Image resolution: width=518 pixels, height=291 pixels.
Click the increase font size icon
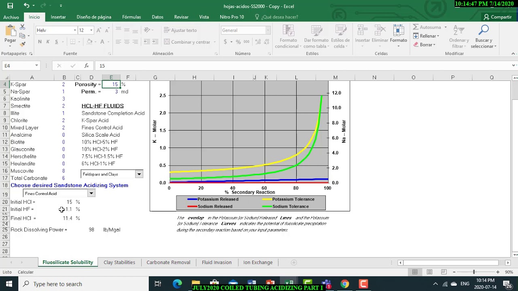coord(99,30)
